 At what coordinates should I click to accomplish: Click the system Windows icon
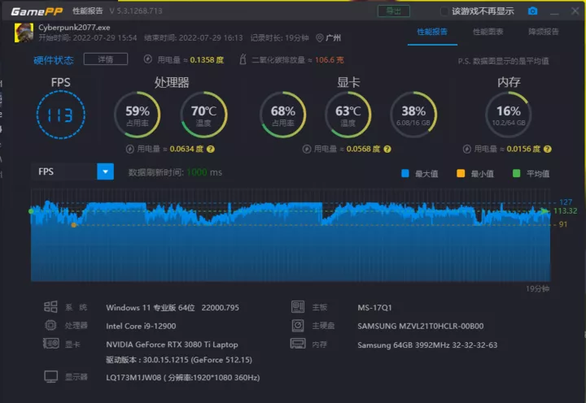[50, 307]
